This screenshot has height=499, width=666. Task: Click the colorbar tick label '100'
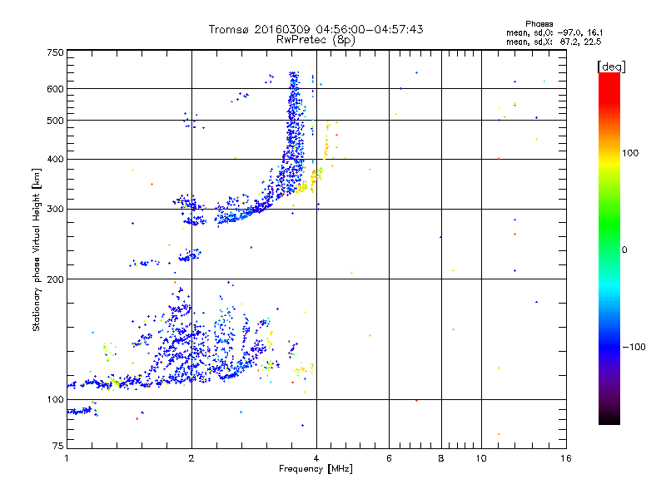point(630,153)
